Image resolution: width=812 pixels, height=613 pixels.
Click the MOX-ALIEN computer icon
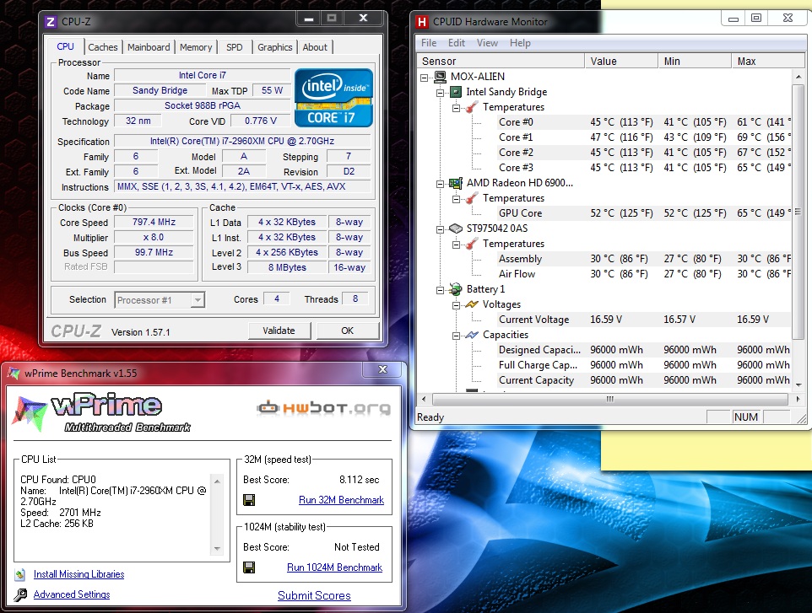pyautogui.click(x=440, y=77)
